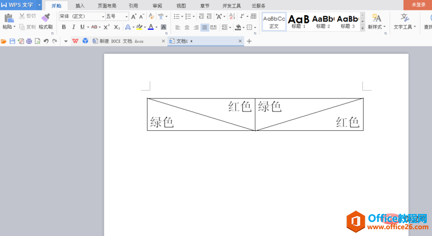The height and width of the screenshot is (236, 432).
Task: Increase font size with the A+ icon
Action: 134,17
